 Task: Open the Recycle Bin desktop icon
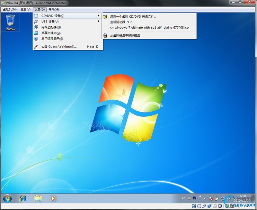(x=10, y=23)
